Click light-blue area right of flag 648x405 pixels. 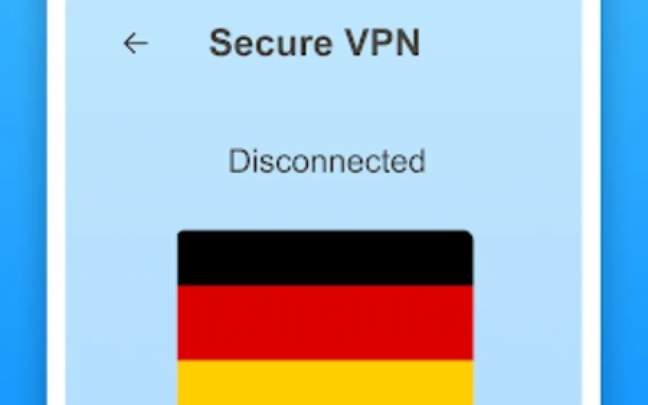528,317
